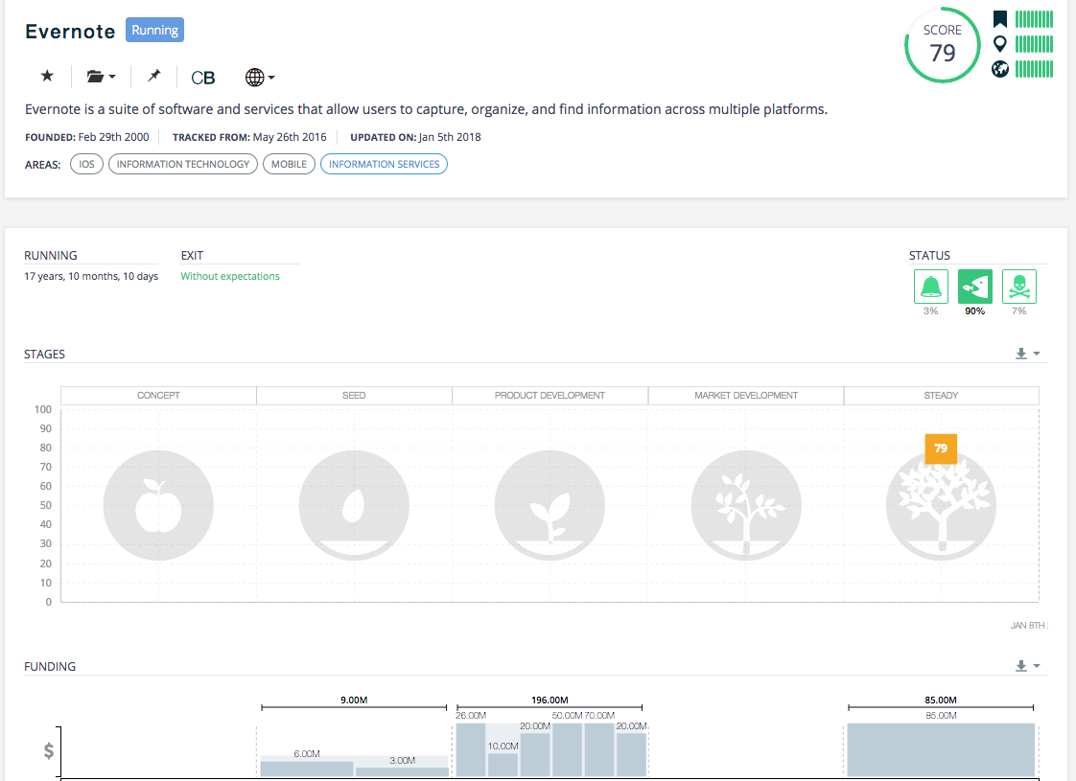Select the Steady stage header

tap(941, 396)
